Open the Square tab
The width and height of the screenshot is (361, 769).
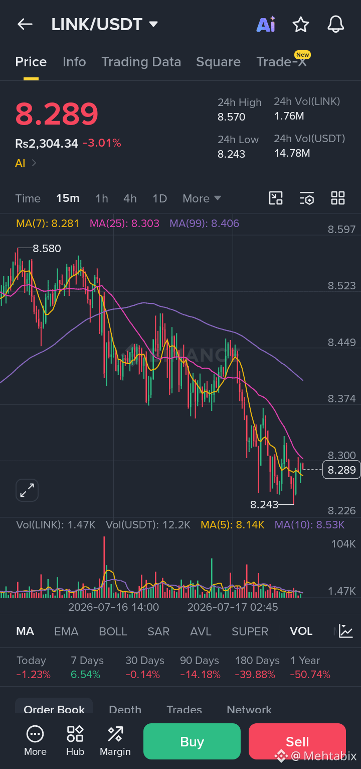coord(218,62)
